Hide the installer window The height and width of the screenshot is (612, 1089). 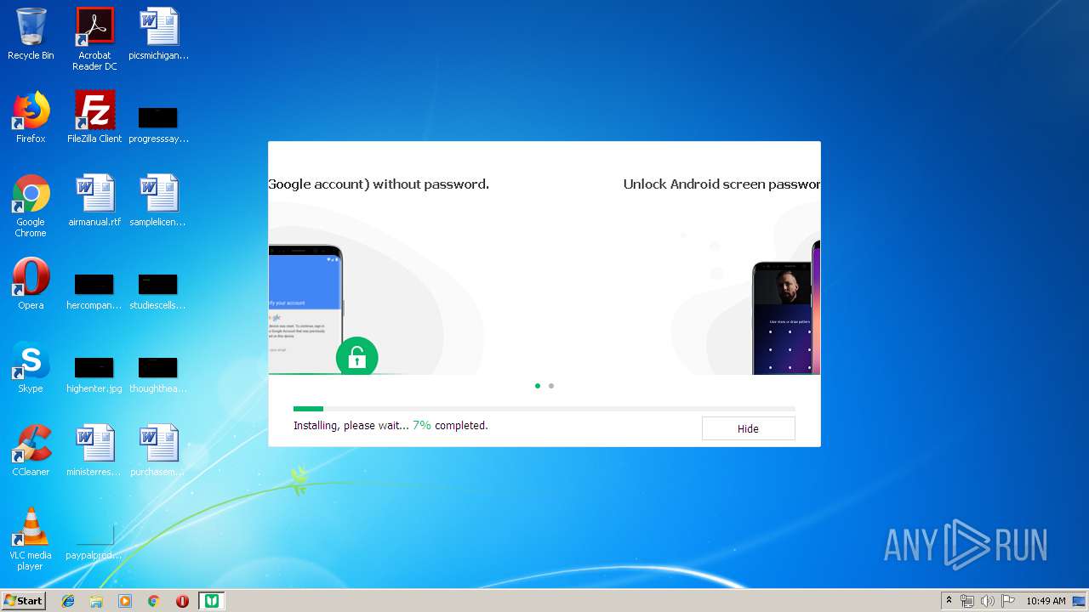tap(748, 428)
